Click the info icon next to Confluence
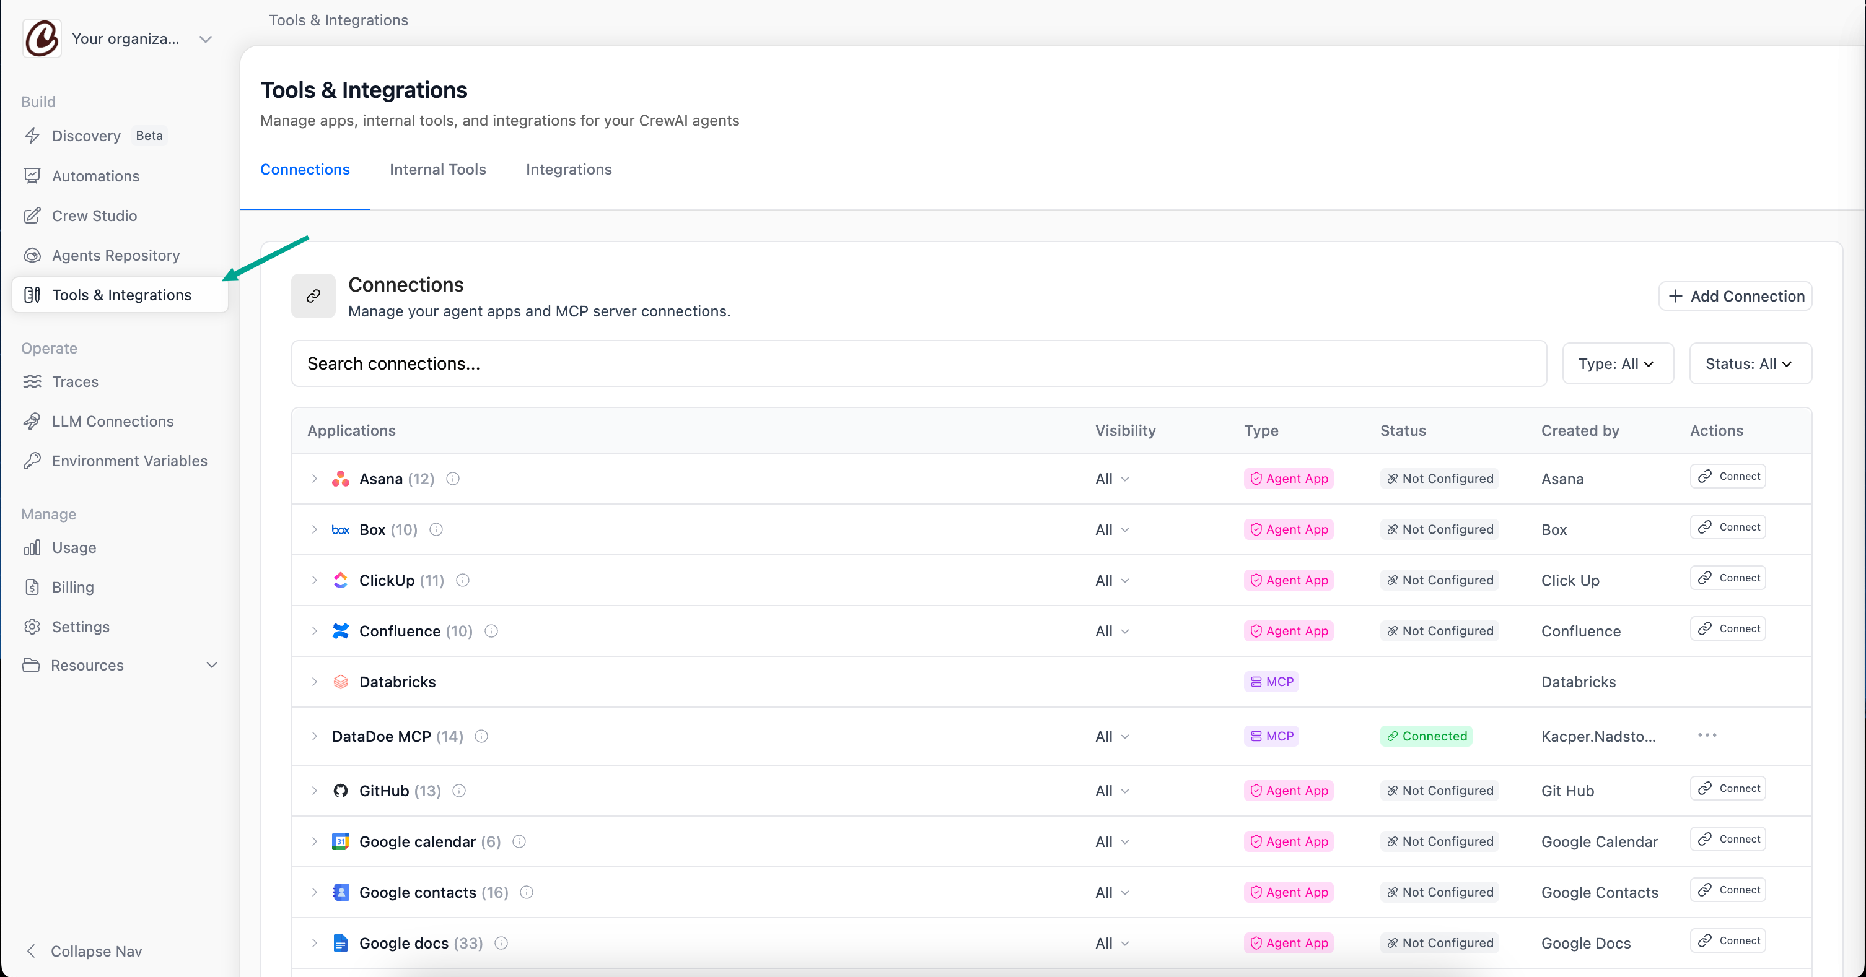This screenshot has height=977, width=1866. pyautogui.click(x=491, y=631)
